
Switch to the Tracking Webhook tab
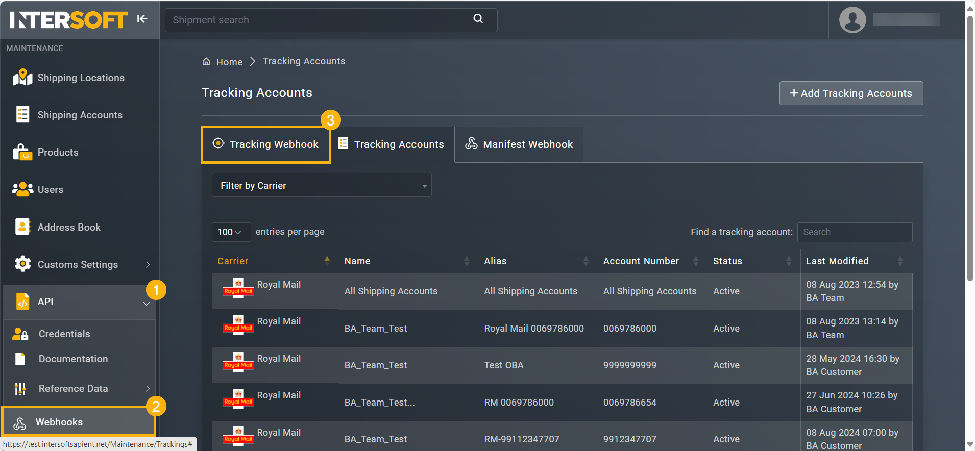(x=266, y=144)
